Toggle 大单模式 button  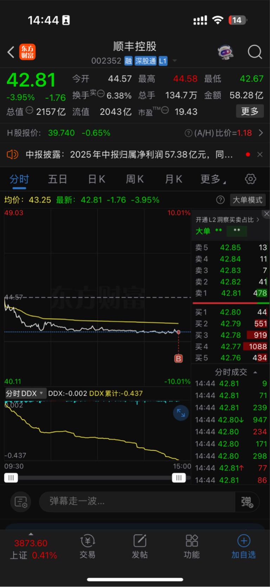pos(247,200)
